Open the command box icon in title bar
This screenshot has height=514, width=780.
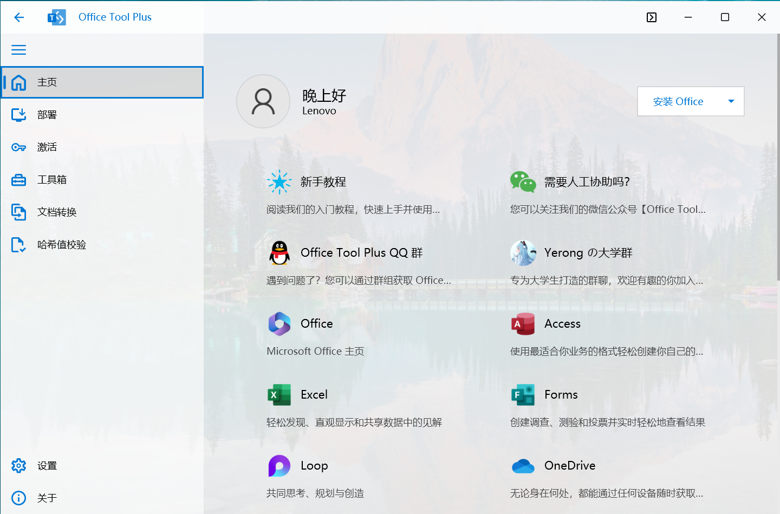[652, 17]
